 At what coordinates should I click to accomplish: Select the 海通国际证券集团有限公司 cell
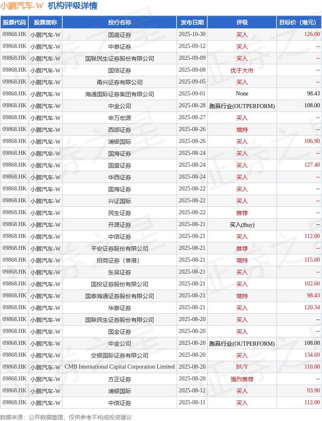pos(120,94)
